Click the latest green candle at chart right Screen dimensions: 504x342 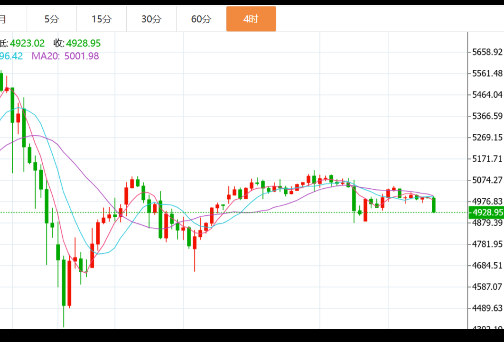[434, 205]
